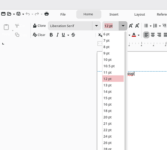Click the ordered numbered list icon
Screen dimensions: 167x150
coord(155,26)
